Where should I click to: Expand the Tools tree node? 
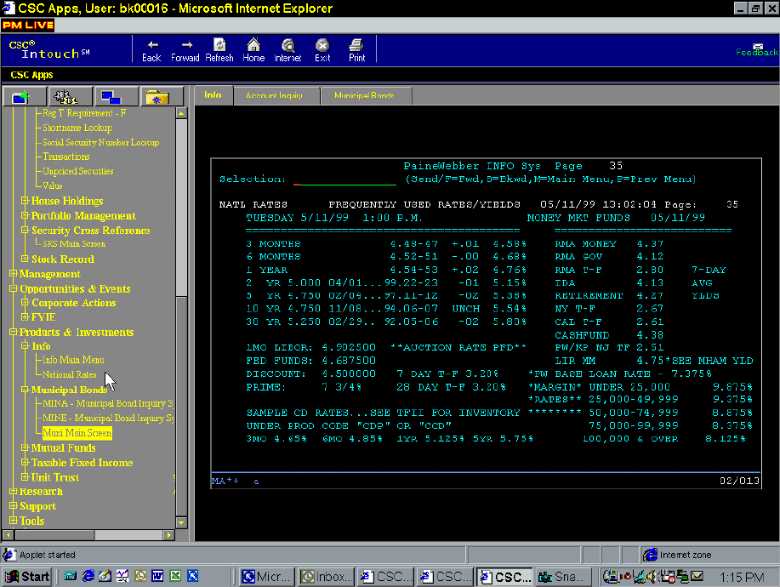click(13, 521)
